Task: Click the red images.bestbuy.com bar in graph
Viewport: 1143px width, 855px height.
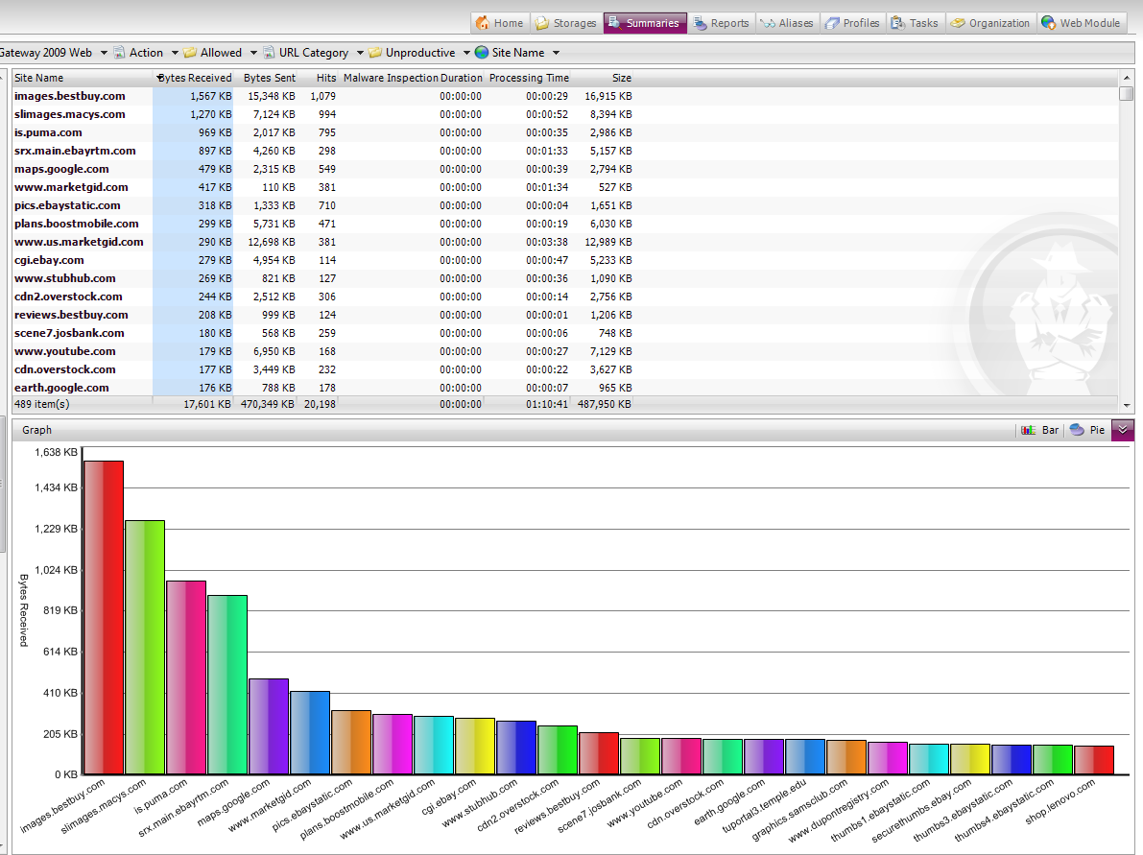Action: [x=104, y=617]
